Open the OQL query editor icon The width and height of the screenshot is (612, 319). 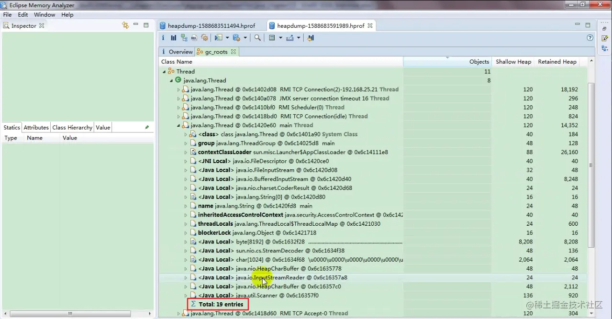194,38
